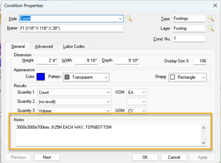Click the Notes scrollbar down arrow
Viewport: 221px width, 163px height.
tap(204, 143)
